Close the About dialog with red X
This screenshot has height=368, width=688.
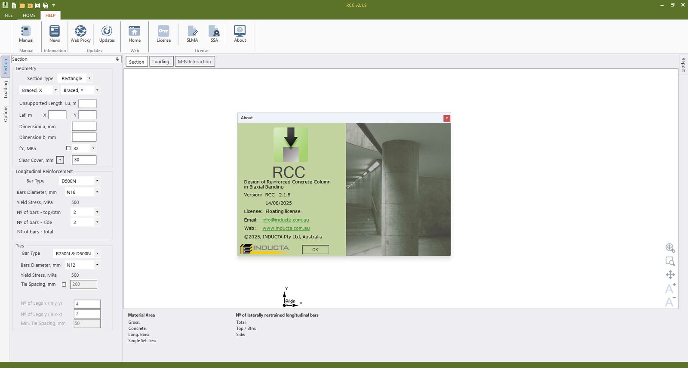click(447, 118)
